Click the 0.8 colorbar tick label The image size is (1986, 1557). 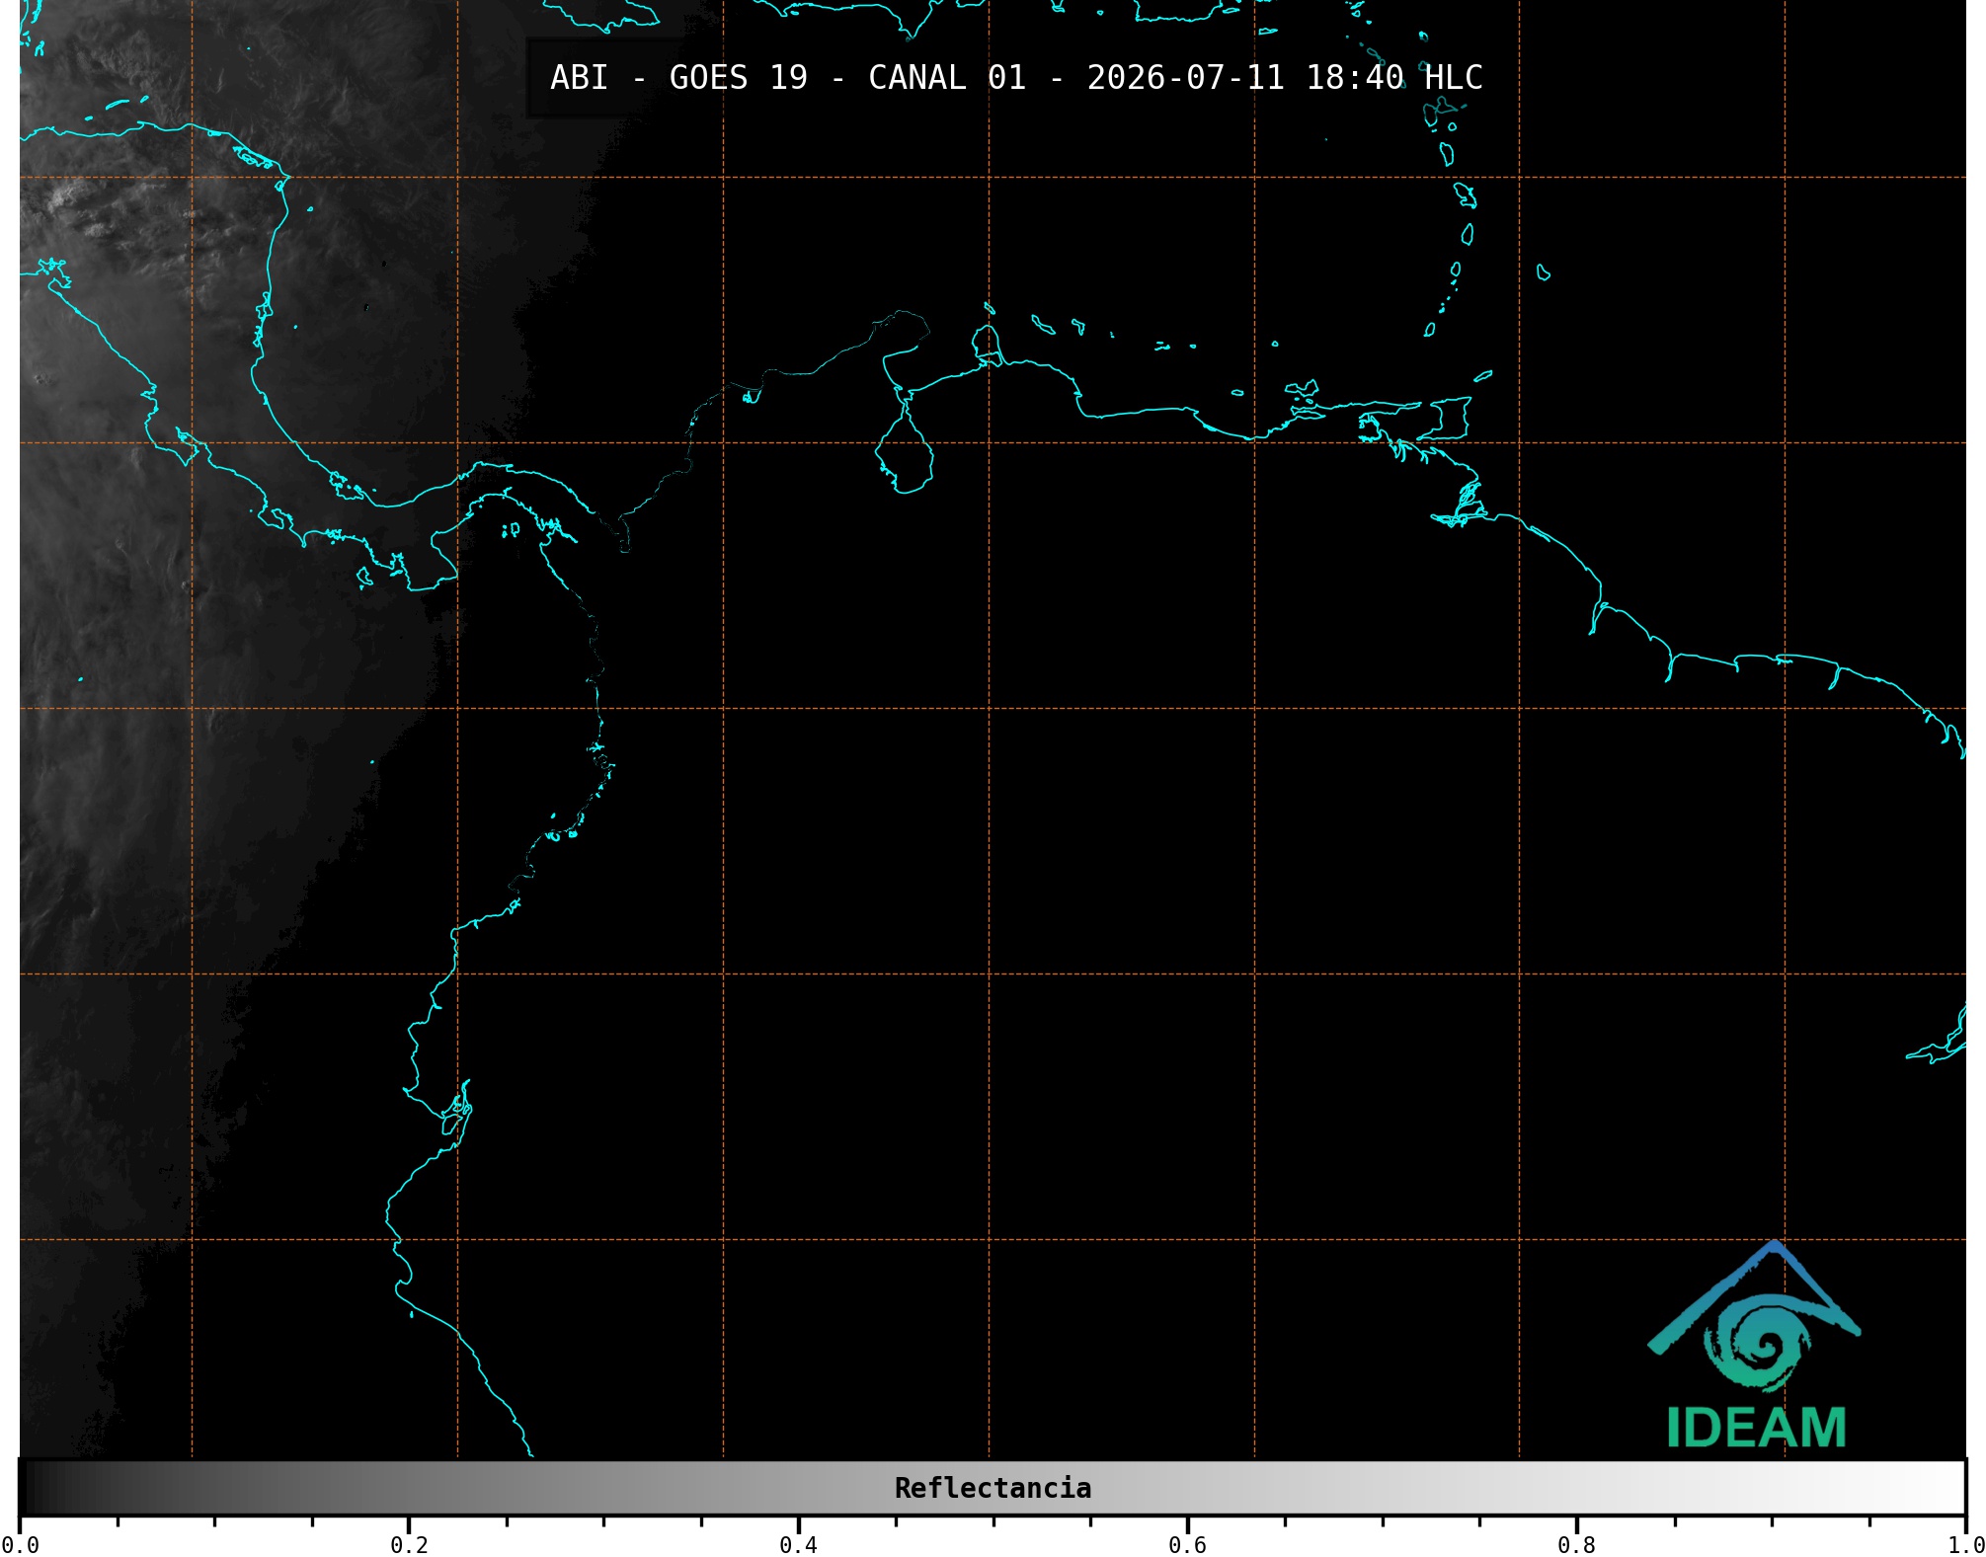pos(1576,1545)
